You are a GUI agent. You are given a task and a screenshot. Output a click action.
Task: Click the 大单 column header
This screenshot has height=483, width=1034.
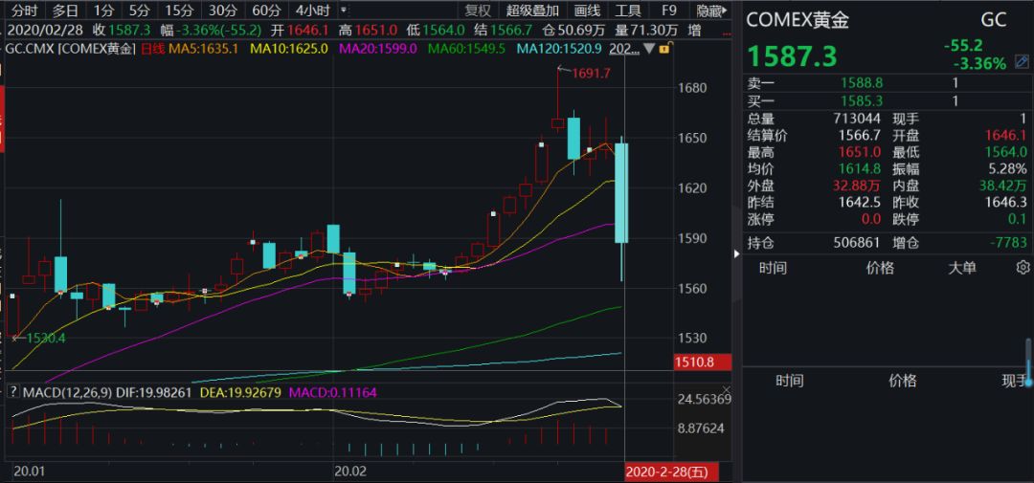pos(962,268)
